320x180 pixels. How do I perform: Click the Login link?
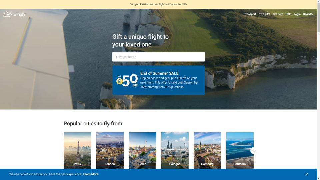click(x=297, y=14)
